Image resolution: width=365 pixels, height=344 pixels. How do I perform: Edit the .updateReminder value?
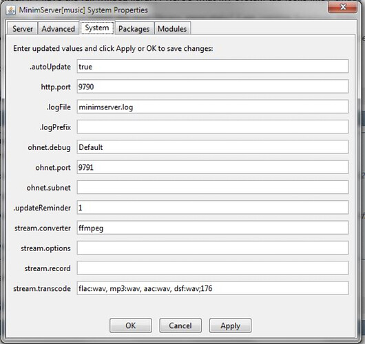point(213,208)
